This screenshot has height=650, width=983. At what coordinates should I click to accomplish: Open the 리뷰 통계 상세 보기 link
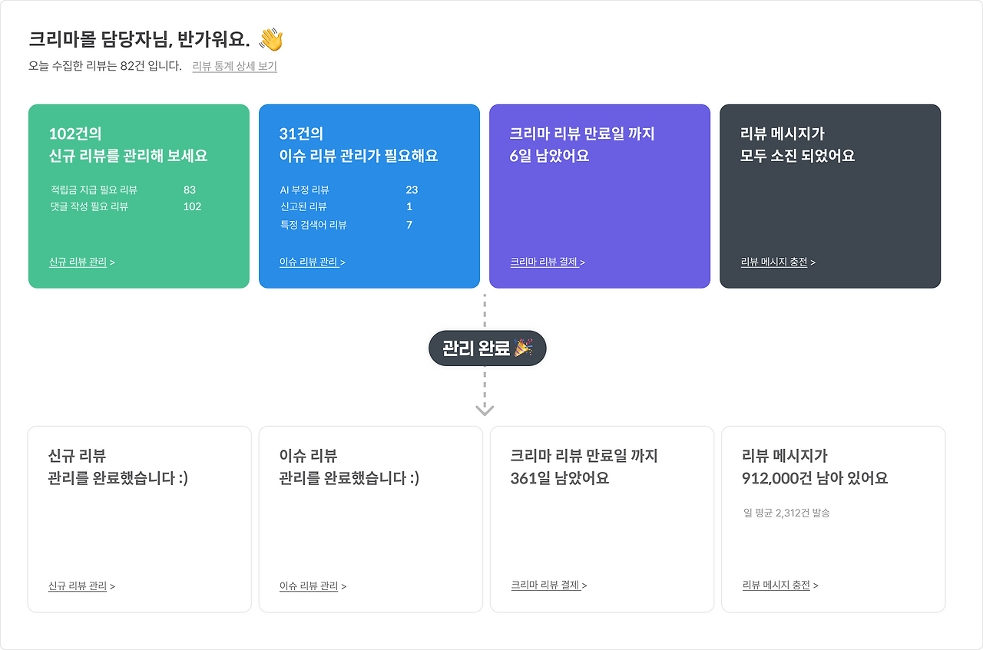pyautogui.click(x=235, y=67)
